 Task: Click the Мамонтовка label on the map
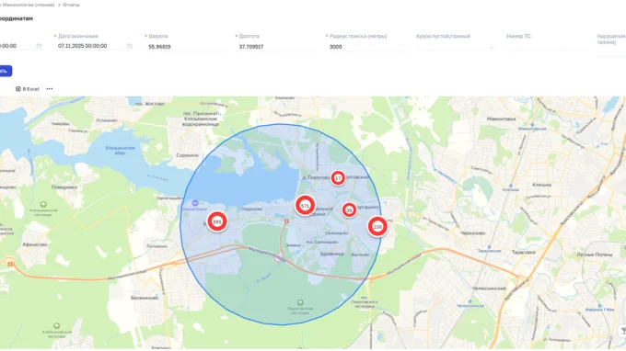click(501, 119)
